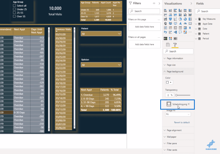Expand the Appt Data table
This screenshot has width=220, height=154.
point(196,24)
